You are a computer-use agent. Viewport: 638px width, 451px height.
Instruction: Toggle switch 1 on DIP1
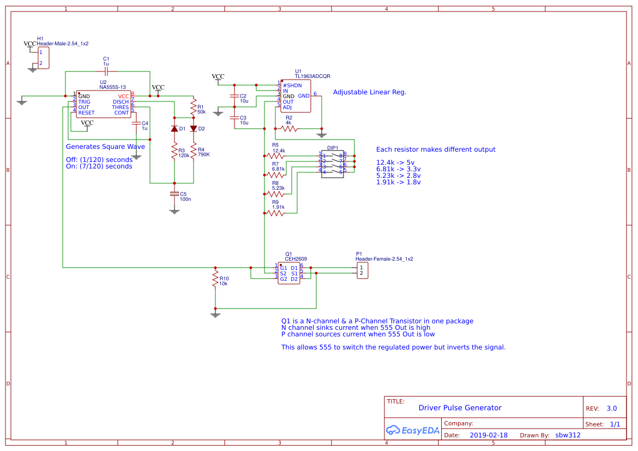335,155
